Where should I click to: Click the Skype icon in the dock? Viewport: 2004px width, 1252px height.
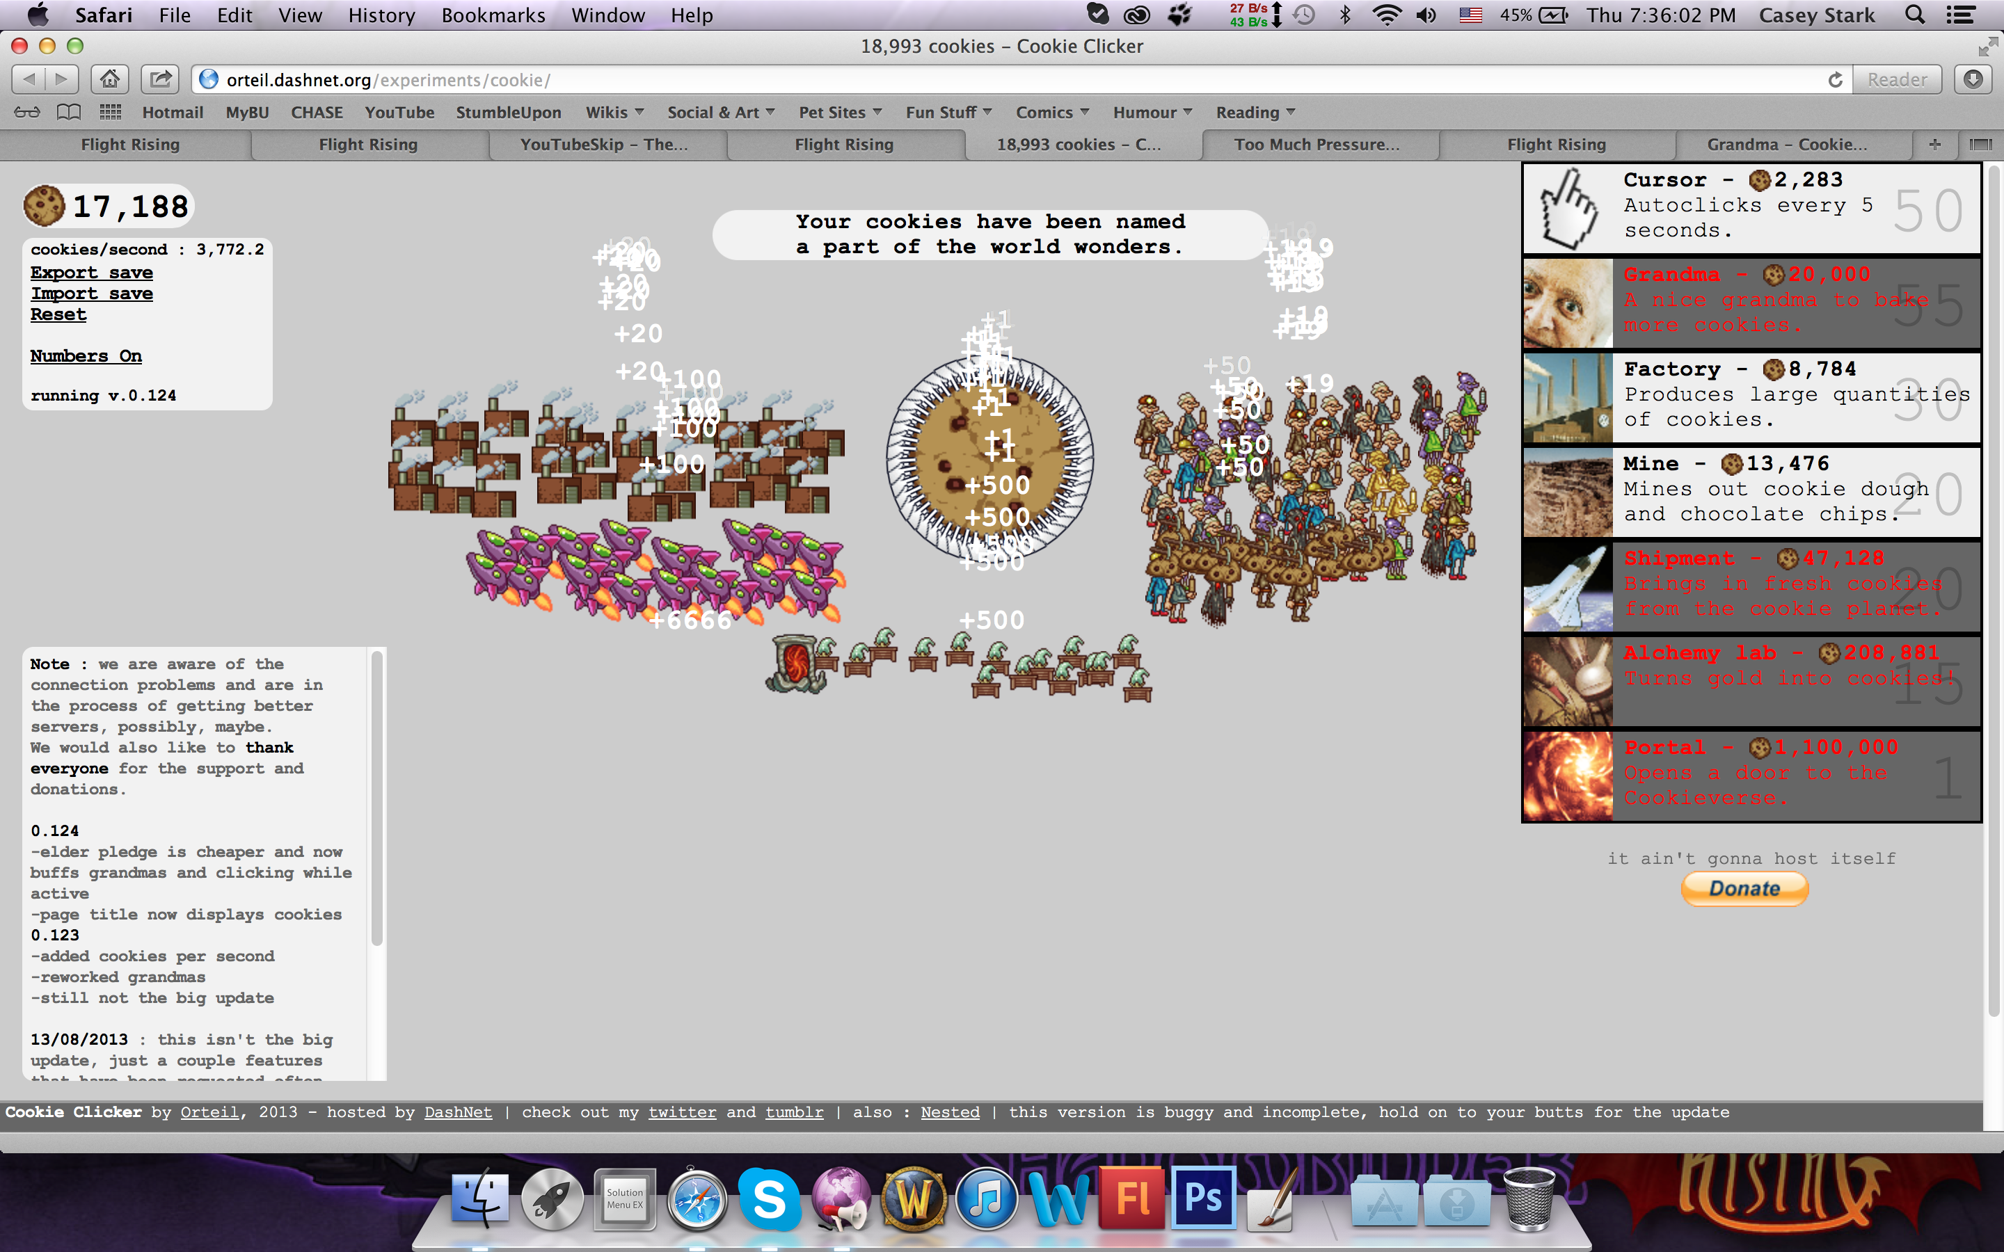coord(768,1199)
